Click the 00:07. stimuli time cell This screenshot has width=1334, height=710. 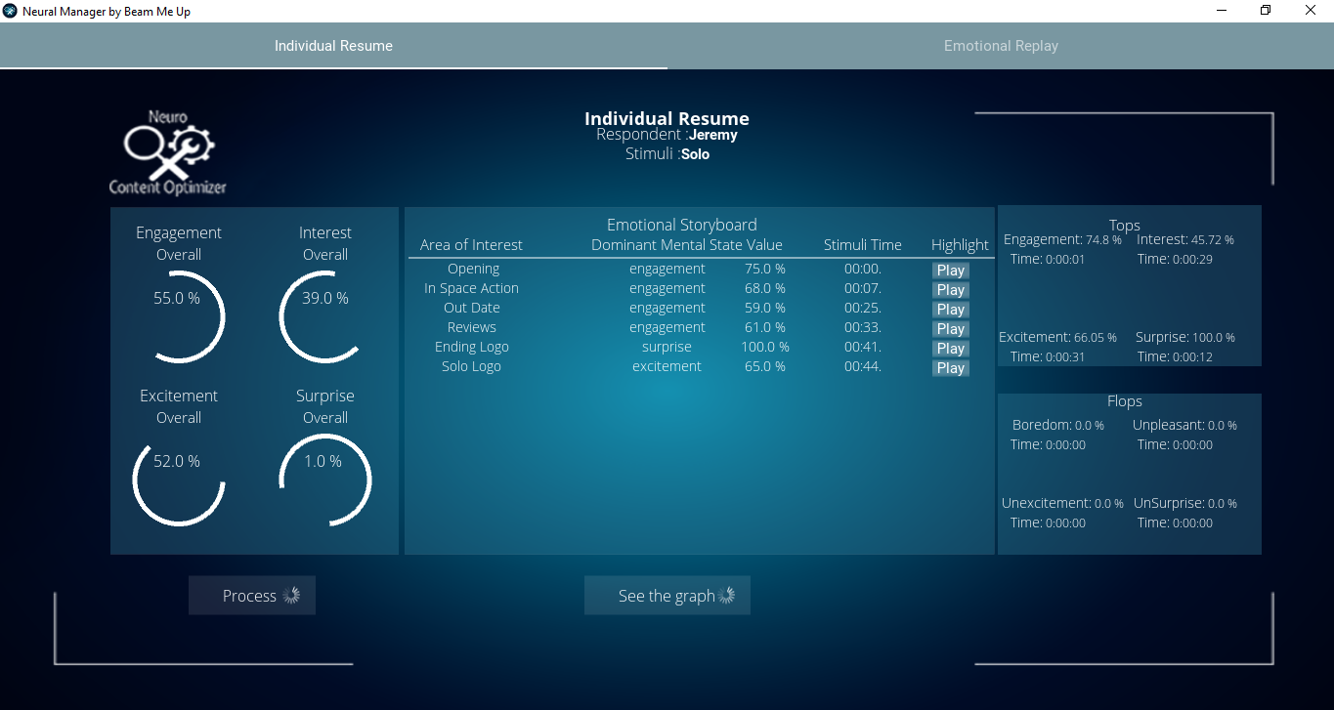tap(863, 288)
